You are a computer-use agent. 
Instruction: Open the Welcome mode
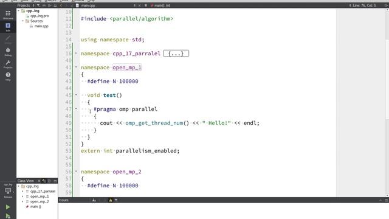(x=8, y=15)
